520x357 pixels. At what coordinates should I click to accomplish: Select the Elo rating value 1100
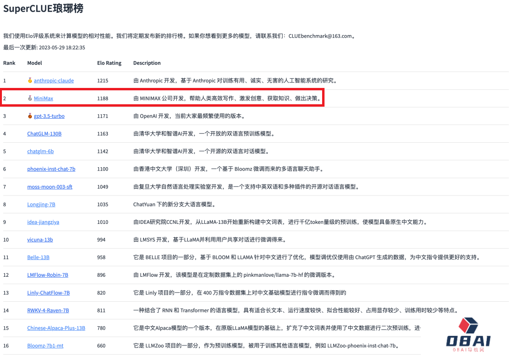[x=103, y=169]
